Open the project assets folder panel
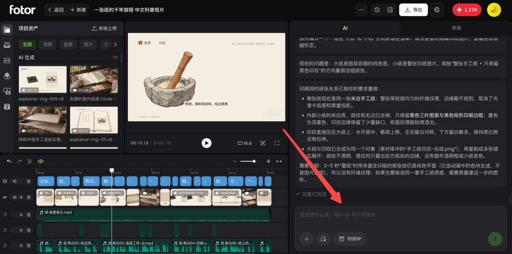Viewport: 512px width, 254px height. (7, 30)
